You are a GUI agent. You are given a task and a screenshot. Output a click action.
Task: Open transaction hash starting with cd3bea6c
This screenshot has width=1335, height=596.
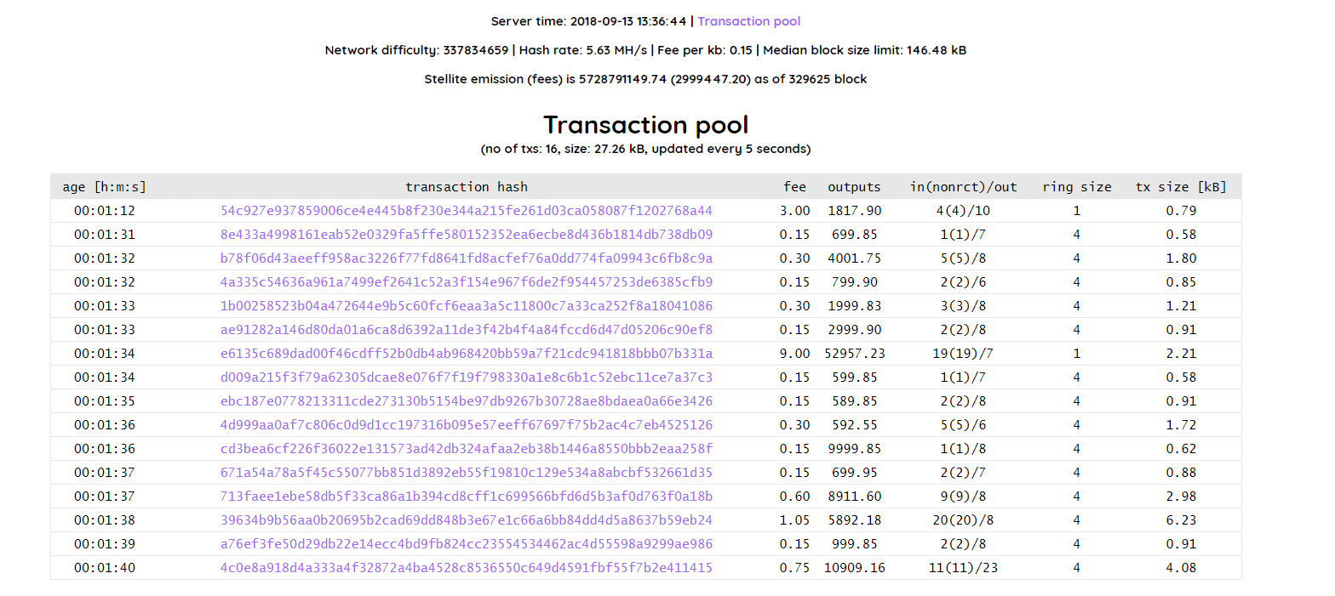pos(467,449)
